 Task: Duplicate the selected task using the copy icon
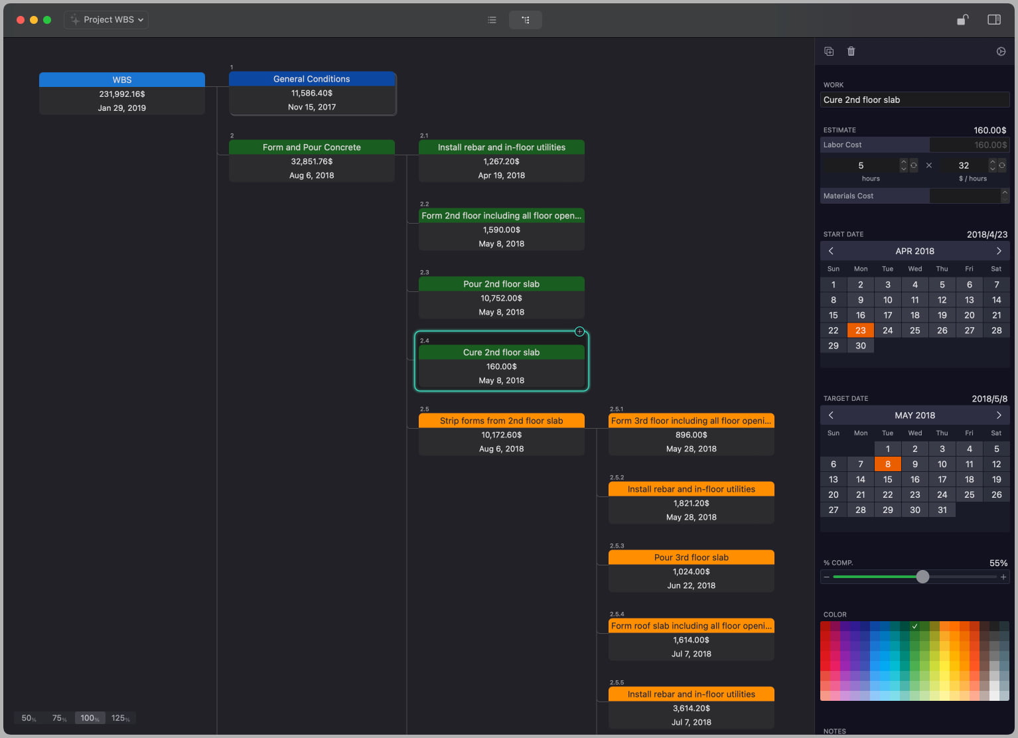(828, 51)
